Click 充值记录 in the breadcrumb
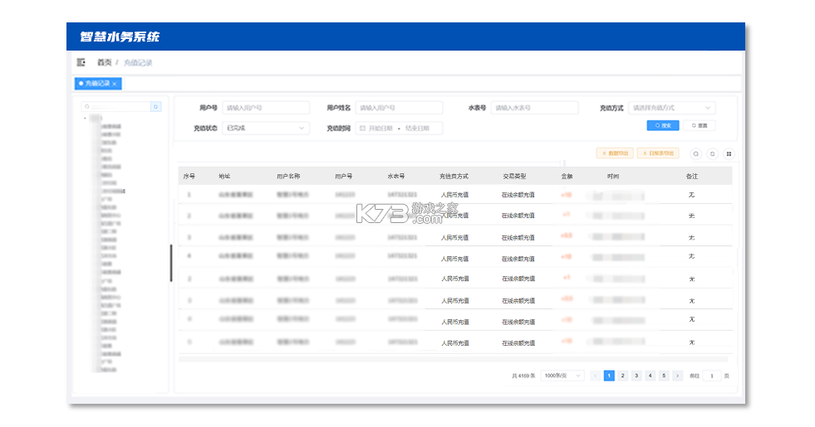The height and width of the screenshot is (427, 815). click(x=138, y=63)
